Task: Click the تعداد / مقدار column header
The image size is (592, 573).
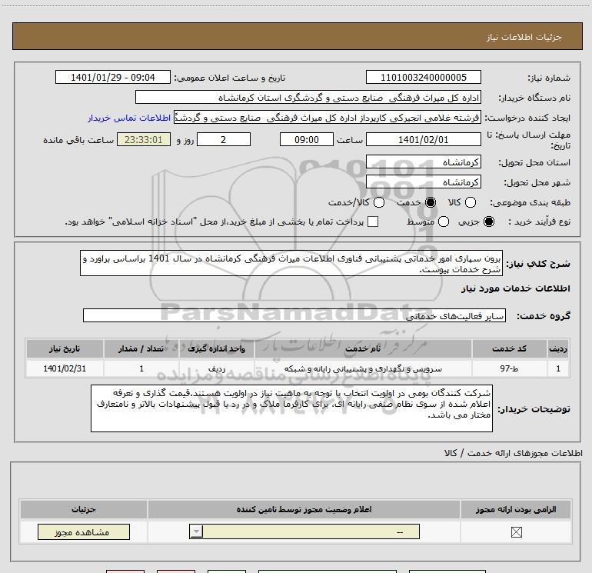Action: pos(141,348)
